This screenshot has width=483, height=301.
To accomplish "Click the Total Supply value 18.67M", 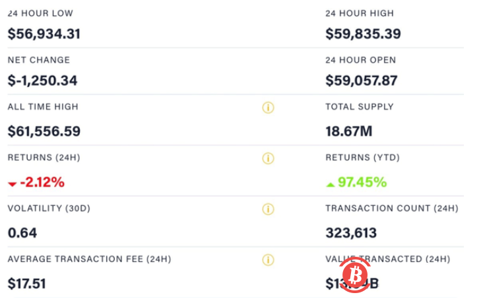I will 349,131.
